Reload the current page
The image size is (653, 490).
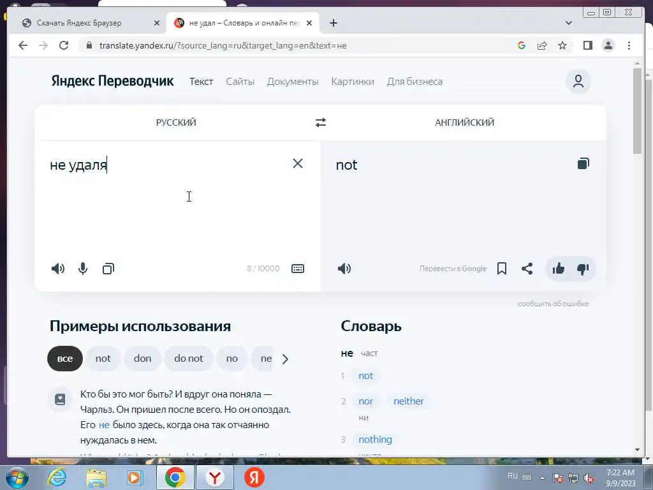pyautogui.click(x=64, y=45)
